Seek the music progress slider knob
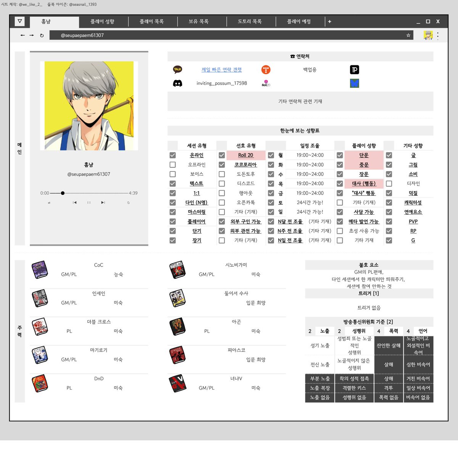This screenshot has height=458, width=458. tap(63, 193)
